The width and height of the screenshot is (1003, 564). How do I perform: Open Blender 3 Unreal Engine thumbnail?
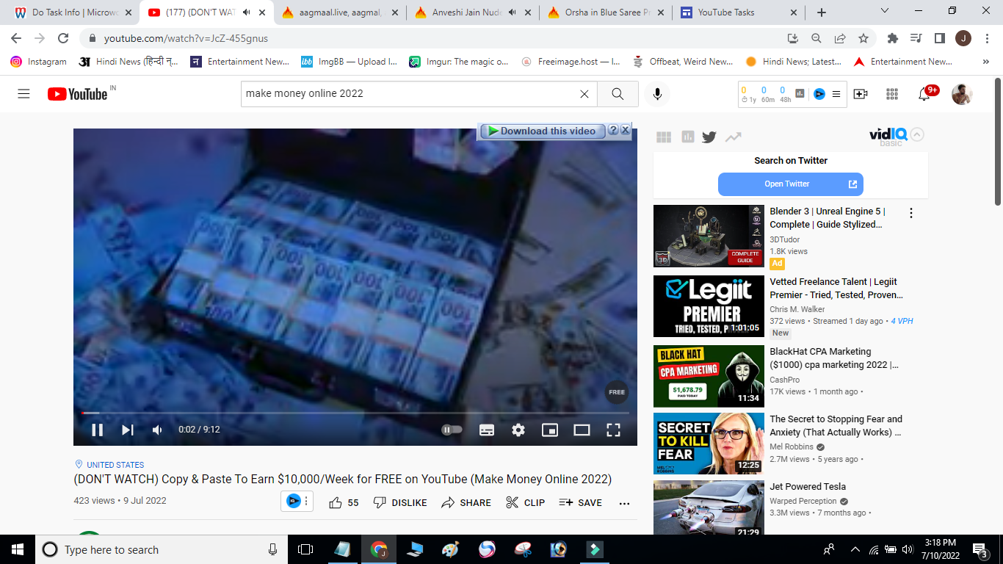point(709,236)
